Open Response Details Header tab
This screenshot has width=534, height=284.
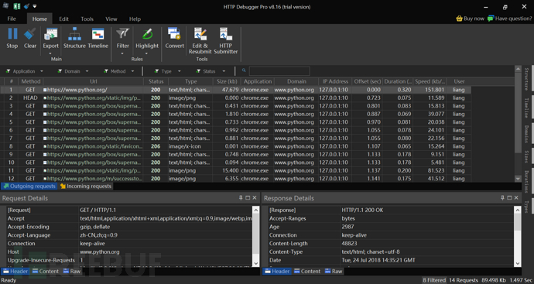(277, 272)
